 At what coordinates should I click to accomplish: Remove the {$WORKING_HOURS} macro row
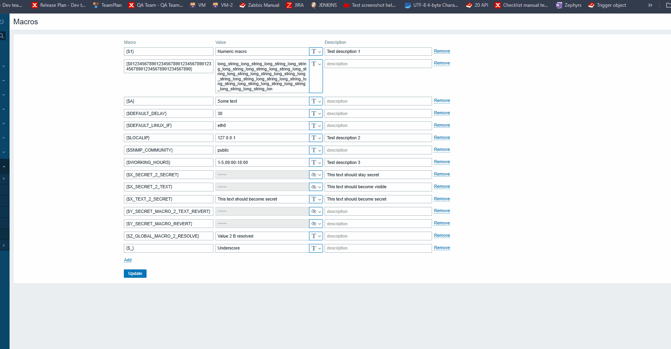point(442,162)
